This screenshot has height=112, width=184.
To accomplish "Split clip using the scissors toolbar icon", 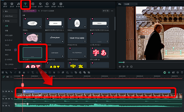I will pyautogui.click(x=24, y=72).
